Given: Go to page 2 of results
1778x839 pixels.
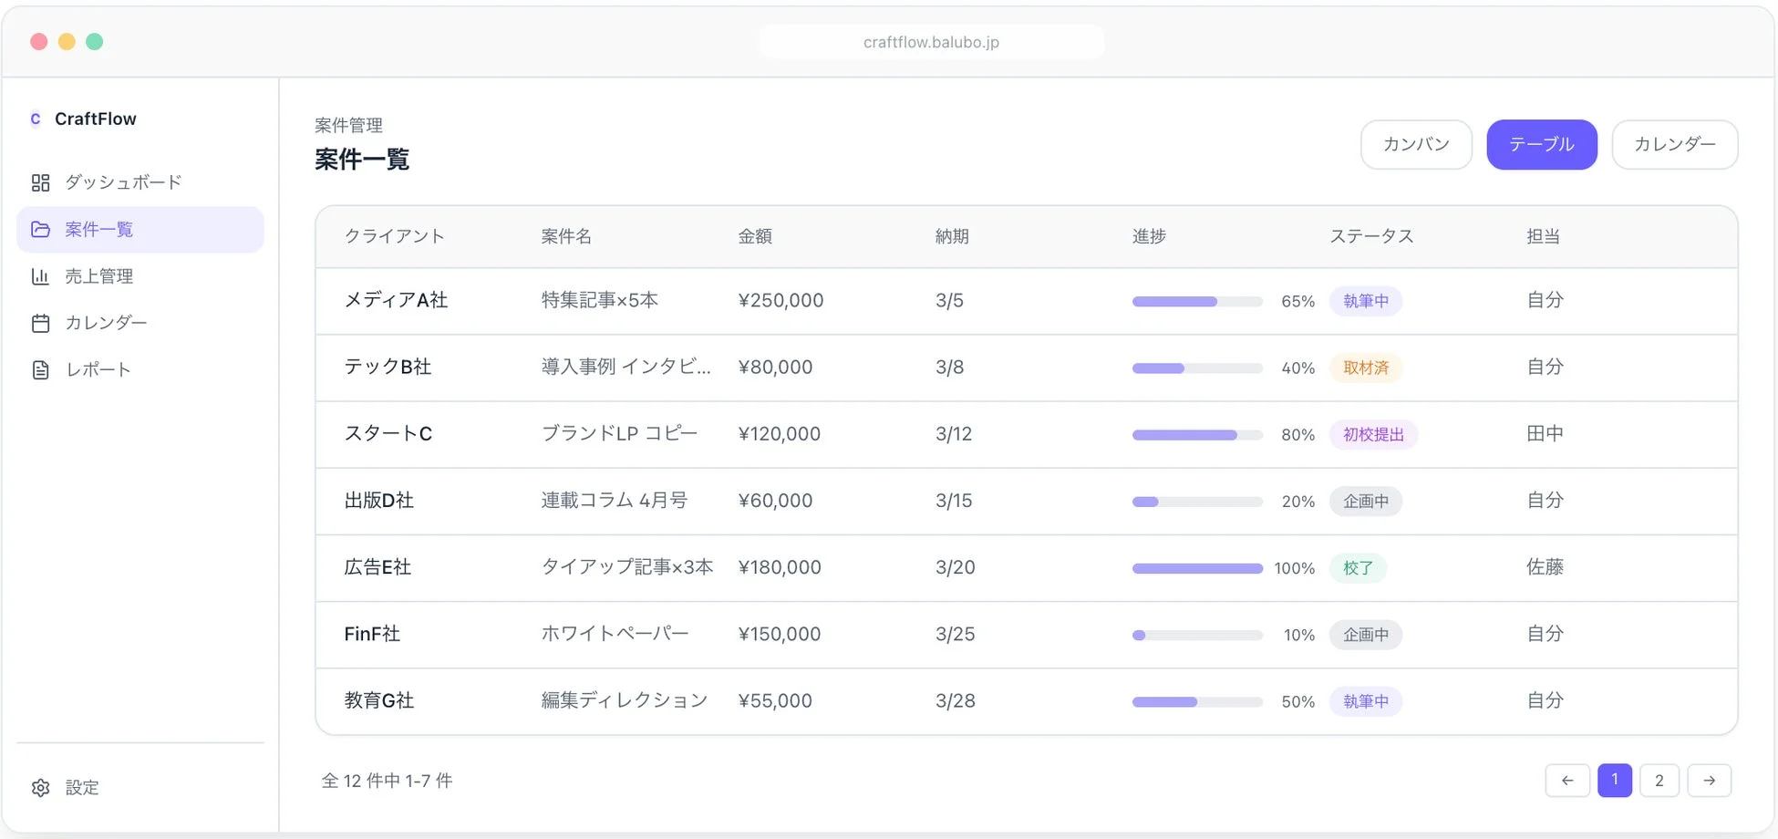Looking at the screenshot, I should coord(1659,781).
